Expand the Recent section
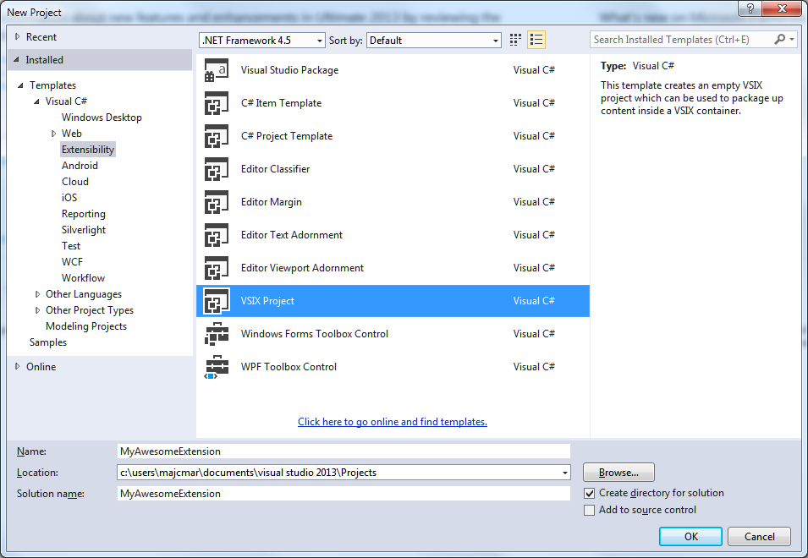Viewport: 808px width, 558px height. (x=17, y=36)
